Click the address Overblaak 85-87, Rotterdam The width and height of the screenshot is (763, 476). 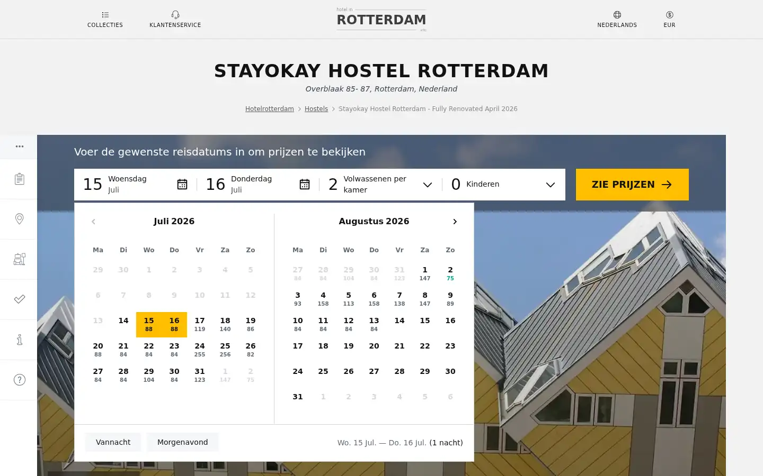pyautogui.click(x=381, y=89)
